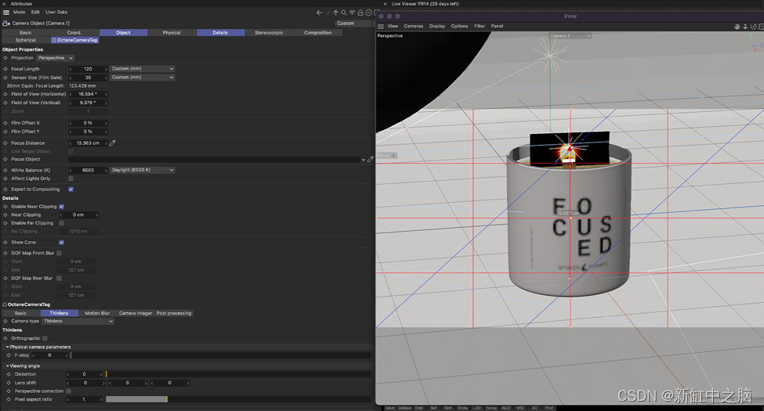Collapse the Viewing angle section

pos(8,366)
